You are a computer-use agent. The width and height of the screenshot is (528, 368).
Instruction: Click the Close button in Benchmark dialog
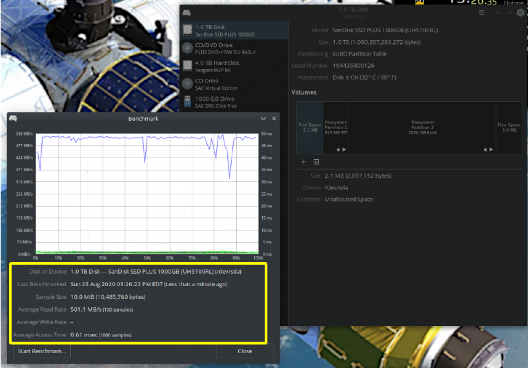(245, 351)
